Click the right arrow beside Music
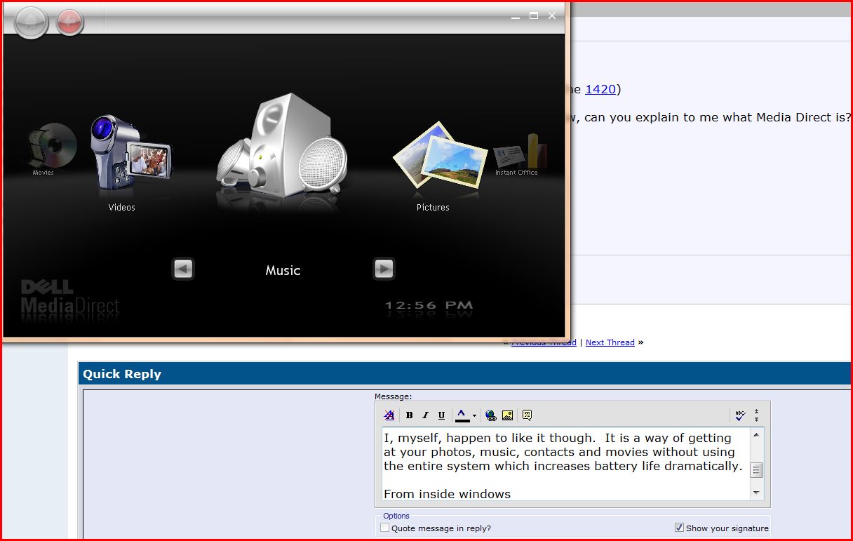The image size is (853, 541). (384, 269)
